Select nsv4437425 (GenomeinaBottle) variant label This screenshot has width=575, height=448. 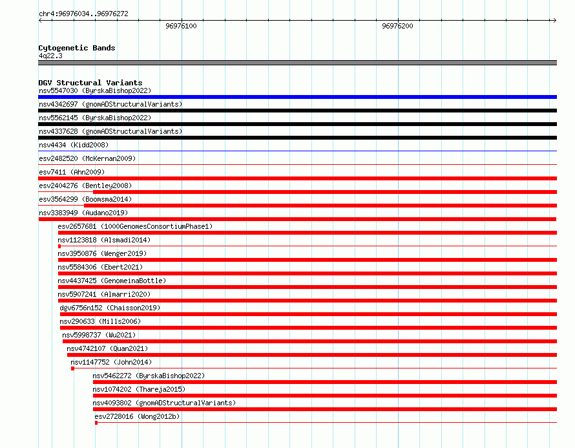[112, 281]
